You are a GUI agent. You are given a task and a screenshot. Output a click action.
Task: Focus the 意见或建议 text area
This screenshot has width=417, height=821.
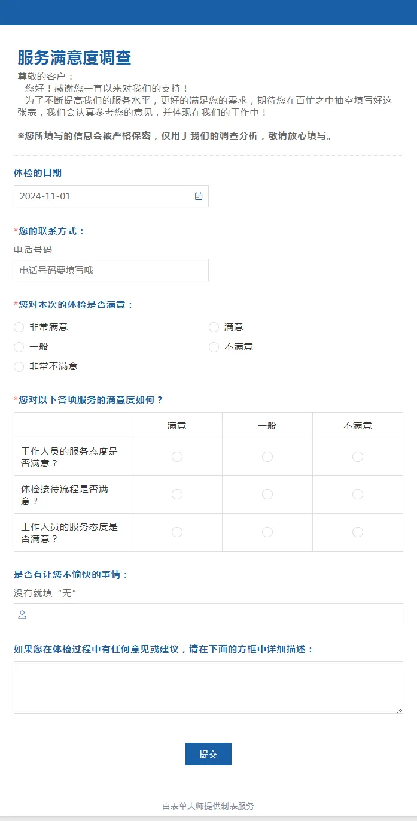point(208,687)
